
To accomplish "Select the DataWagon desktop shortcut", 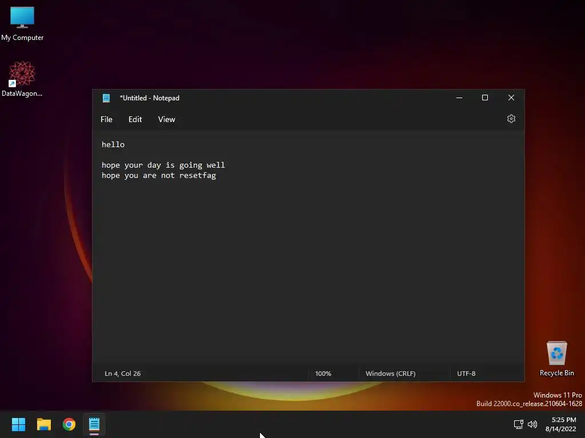I will tap(22, 79).
